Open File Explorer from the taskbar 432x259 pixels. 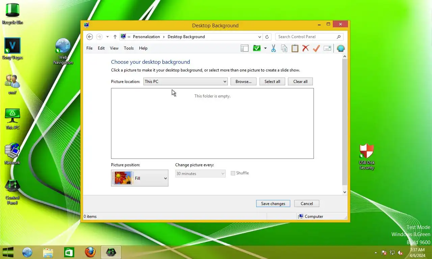click(48, 252)
